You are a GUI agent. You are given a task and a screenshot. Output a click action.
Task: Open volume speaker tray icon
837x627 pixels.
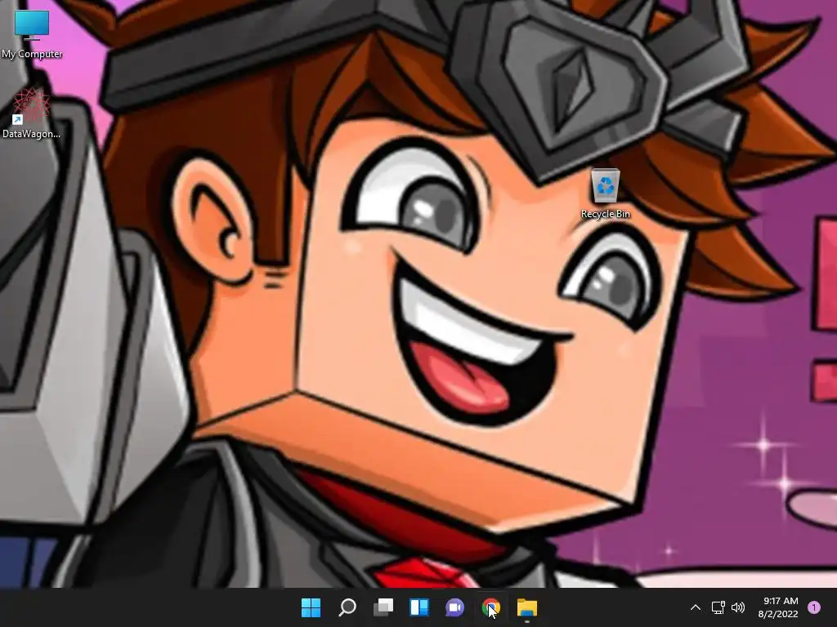click(738, 607)
